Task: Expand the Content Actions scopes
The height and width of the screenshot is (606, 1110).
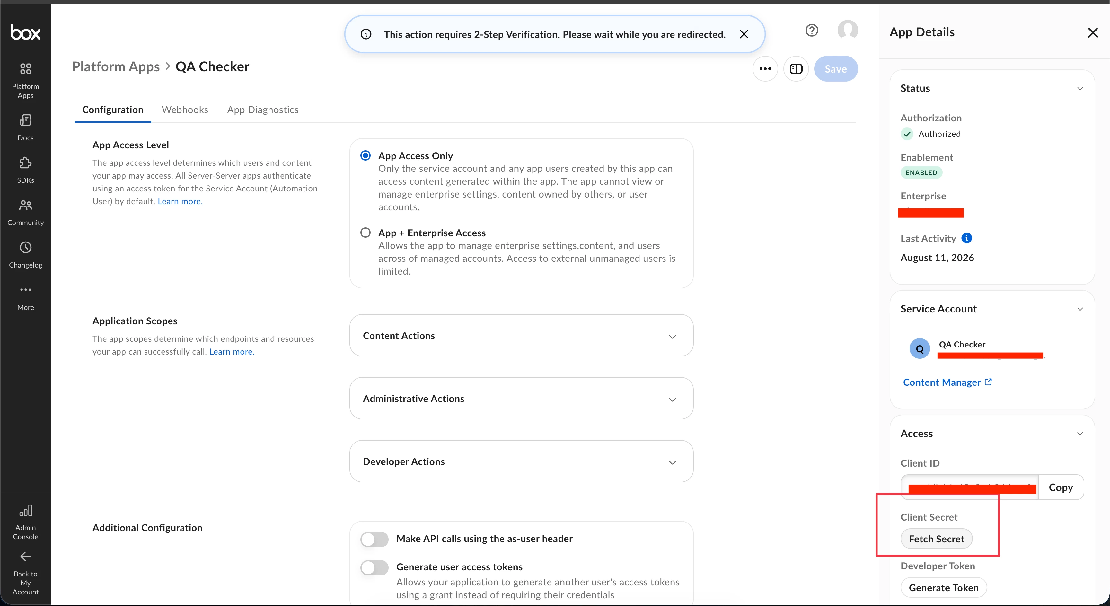Action: 521,336
